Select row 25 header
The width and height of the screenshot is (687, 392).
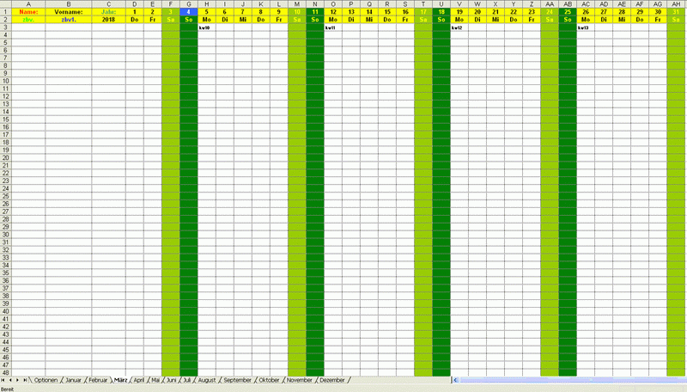6,196
